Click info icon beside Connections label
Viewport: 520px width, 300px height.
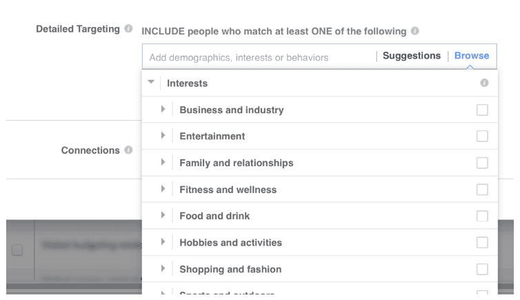tap(128, 150)
